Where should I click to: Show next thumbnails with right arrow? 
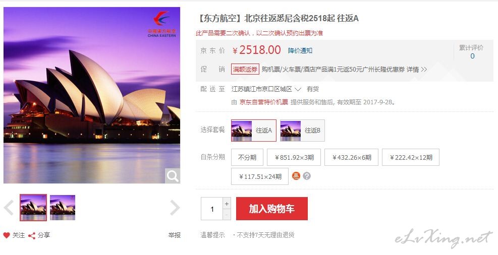(175, 208)
